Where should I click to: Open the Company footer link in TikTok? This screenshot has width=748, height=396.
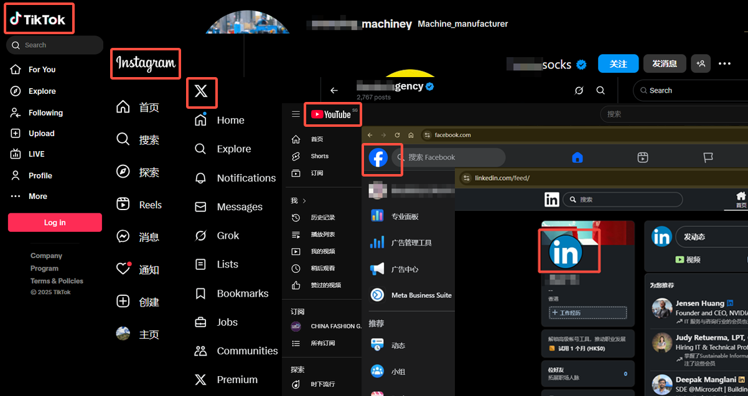point(46,256)
